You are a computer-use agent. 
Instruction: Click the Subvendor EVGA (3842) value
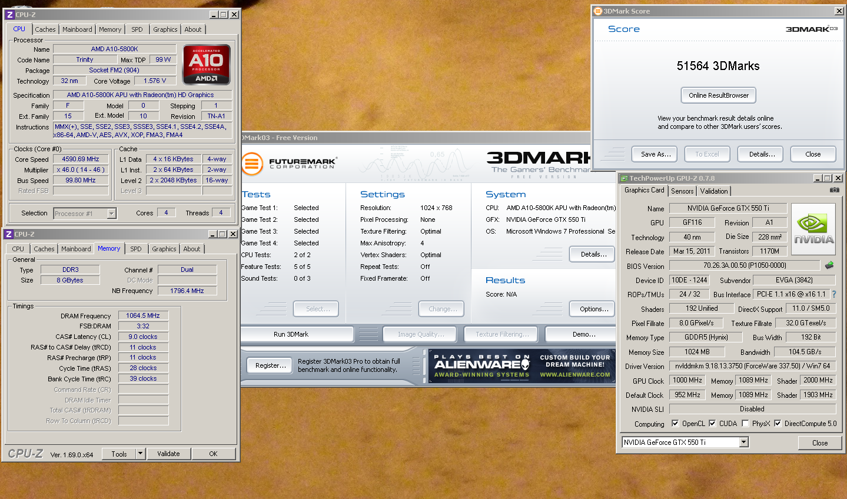pyautogui.click(x=795, y=280)
